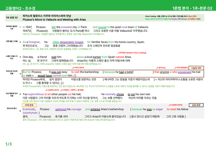Click the to부정사 arrow above sentence 6
Screen dimensions: 216x153
click(x=170, y=105)
